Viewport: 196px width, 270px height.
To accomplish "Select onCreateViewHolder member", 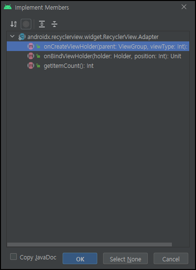I will pos(98,46).
